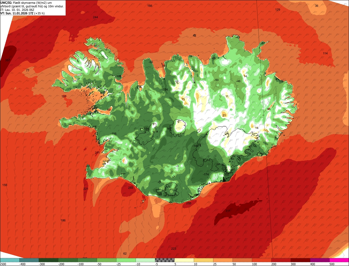Select the magenta 500 legend swatch
The width and height of the screenshot is (349, 266).
click(339, 260)
